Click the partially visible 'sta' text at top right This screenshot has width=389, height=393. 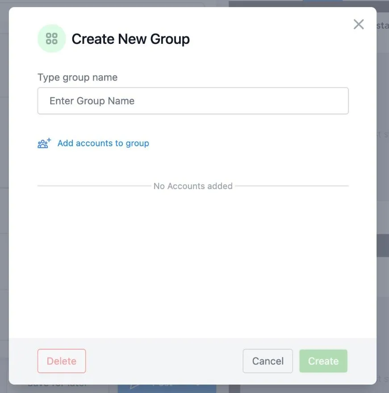tap(382, 25)
